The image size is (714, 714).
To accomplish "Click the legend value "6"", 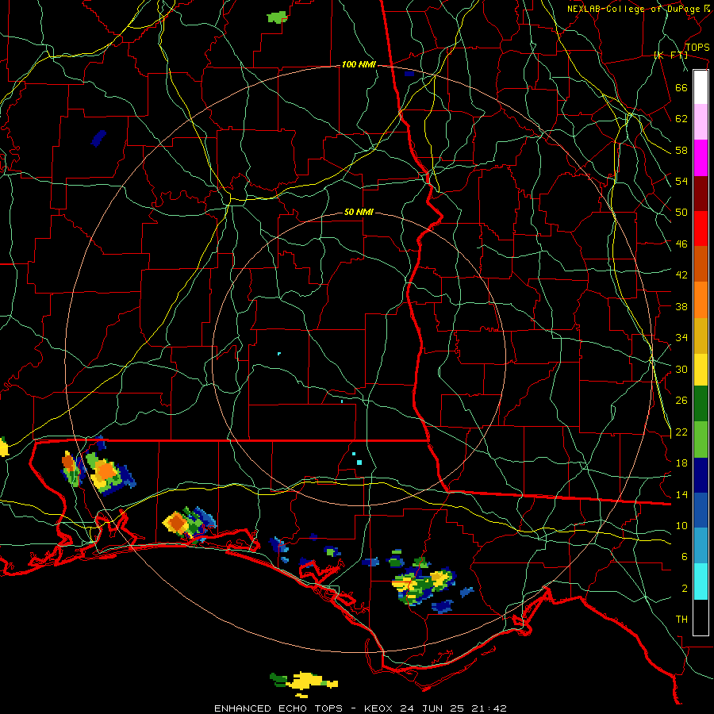I will [x=685, y=557].
